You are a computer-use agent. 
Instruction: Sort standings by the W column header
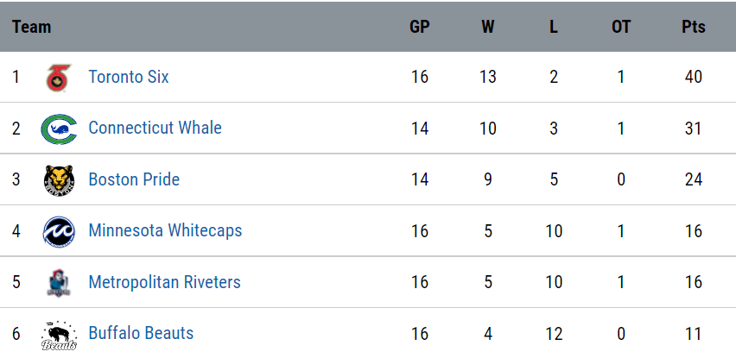[x=488, y=28]
